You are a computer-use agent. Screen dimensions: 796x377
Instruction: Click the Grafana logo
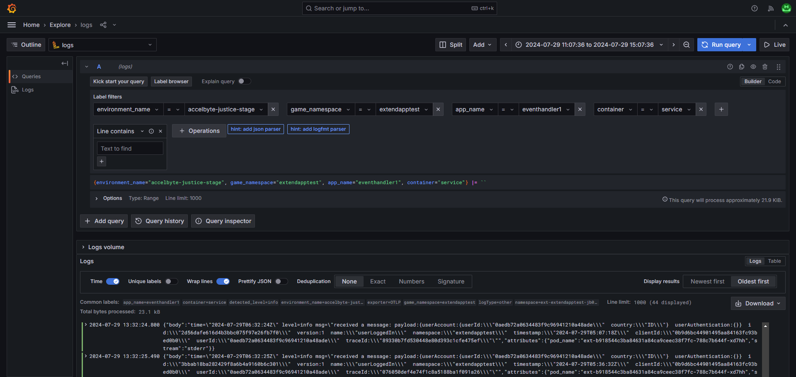12,8
